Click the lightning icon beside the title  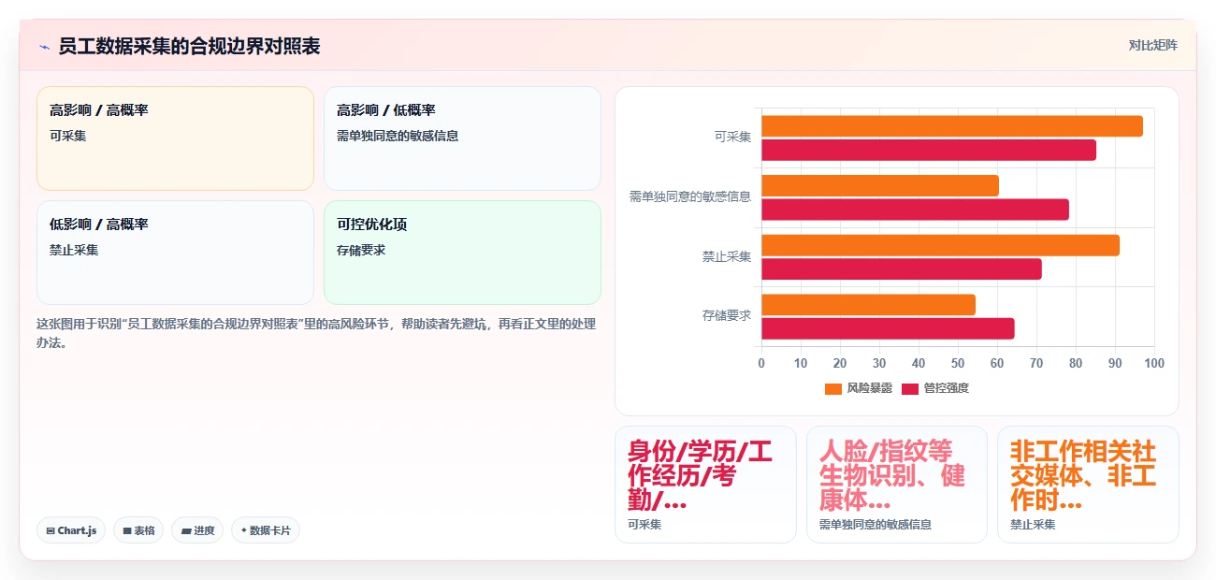[44, 46]
